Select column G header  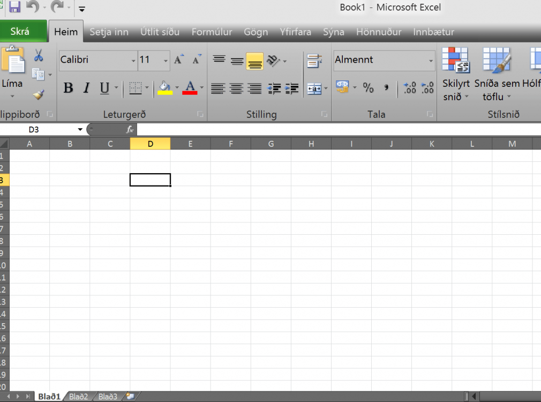[x=271, y=144]
